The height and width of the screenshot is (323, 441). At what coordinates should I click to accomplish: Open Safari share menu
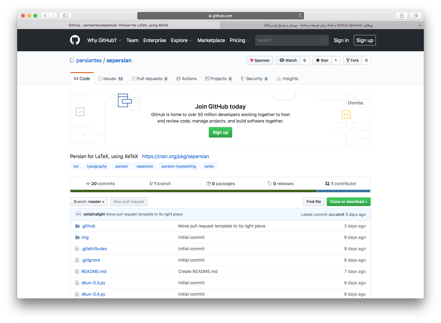tap(402, 16)
